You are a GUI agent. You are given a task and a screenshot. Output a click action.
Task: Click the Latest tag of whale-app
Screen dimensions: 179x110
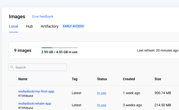pyautogui.click(x=76, y=105)
